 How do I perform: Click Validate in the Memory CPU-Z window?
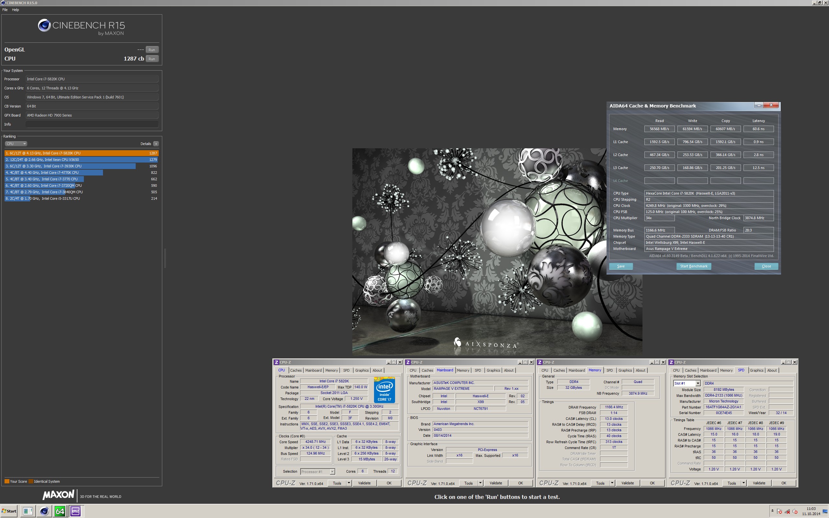click(x=628, y=483)
